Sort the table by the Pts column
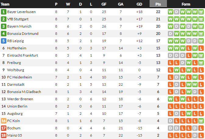205x139 pixels. coord(158,4)
